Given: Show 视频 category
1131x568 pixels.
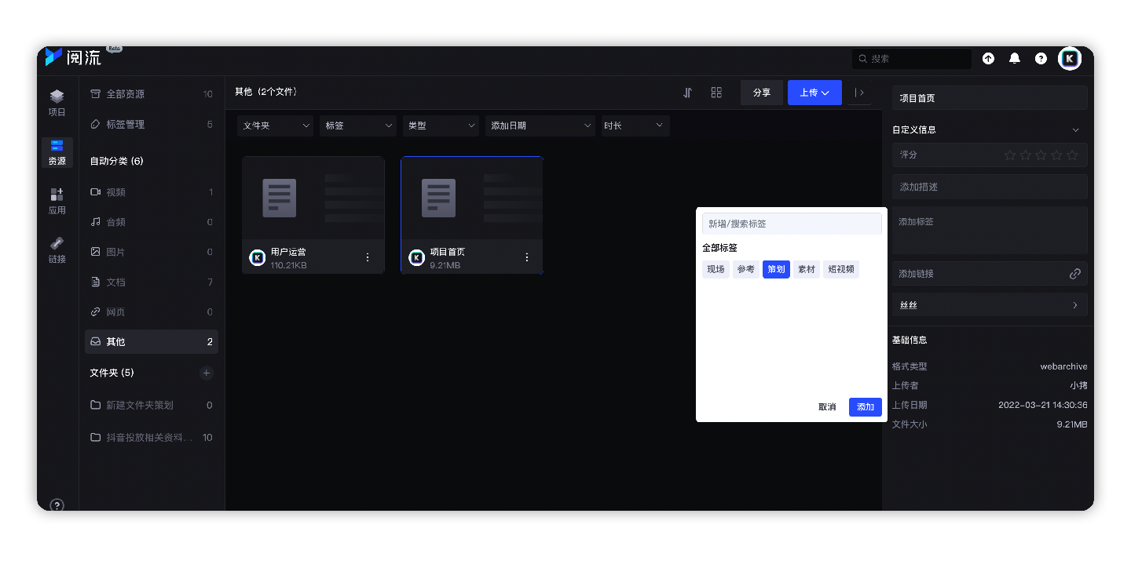Looking at the screenshot, I should pyautogui.click(x=152, y=192).
